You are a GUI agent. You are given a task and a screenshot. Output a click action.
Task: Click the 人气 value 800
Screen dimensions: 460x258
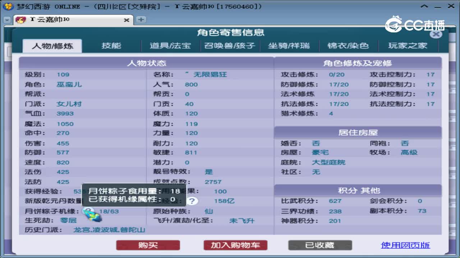191,85
